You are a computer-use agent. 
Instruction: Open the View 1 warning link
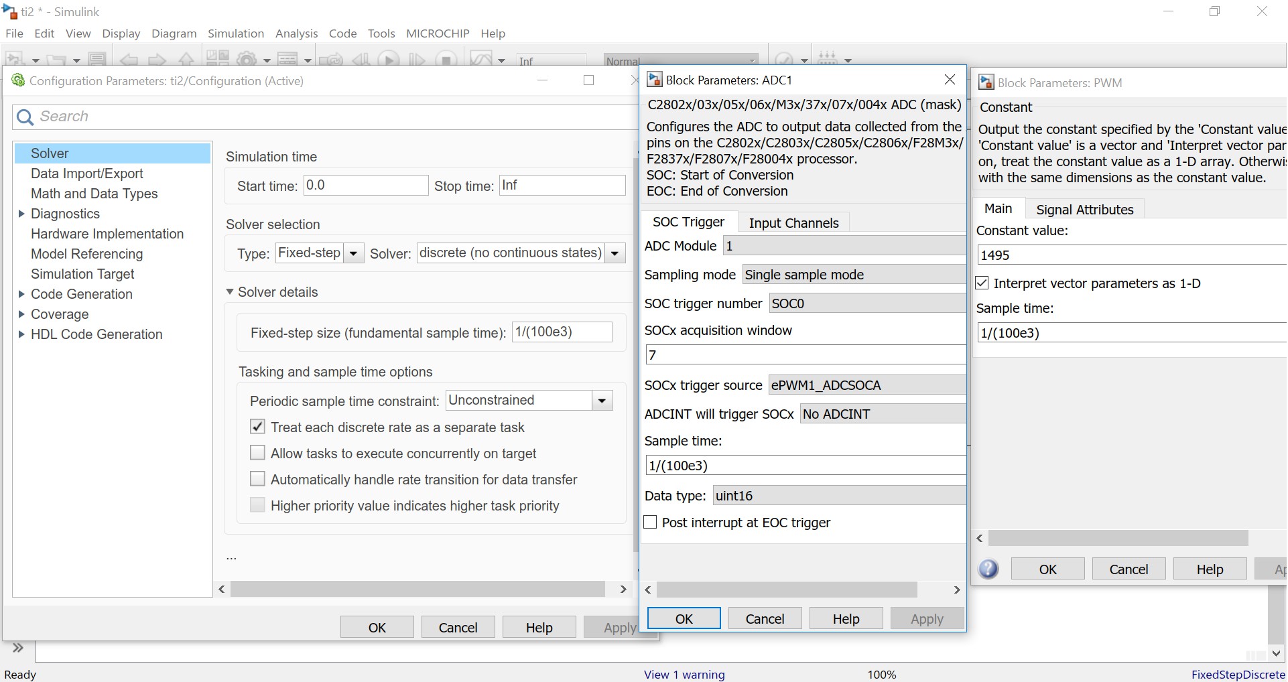click(x=684, y=675)
